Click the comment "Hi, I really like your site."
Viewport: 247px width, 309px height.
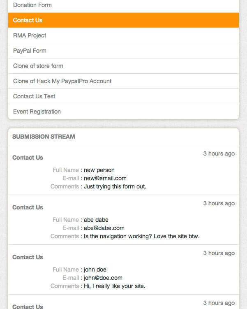pos(115,286)
